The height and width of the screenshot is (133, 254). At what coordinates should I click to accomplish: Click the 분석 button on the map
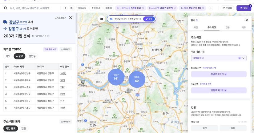(149, 19)
